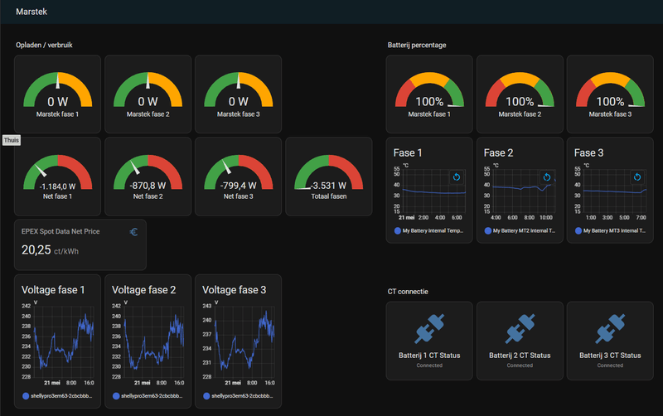
Task: Click the Voltage fase 3 graph
Action: click(244, 342)
